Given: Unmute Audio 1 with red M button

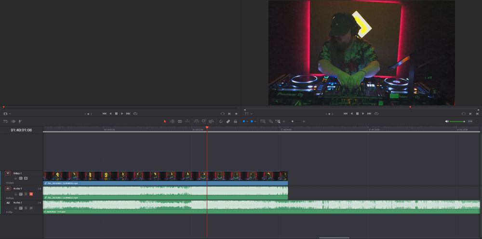Looking at the screenshot, I should coord(31,194).
